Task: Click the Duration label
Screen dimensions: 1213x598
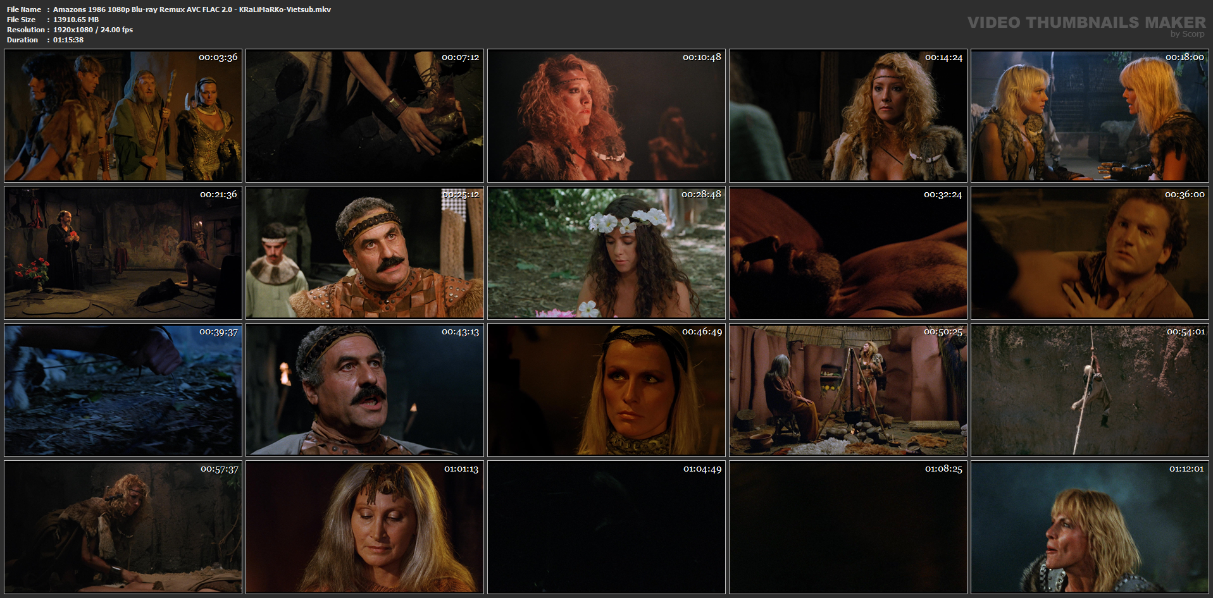Action: (x=23, y=40)
